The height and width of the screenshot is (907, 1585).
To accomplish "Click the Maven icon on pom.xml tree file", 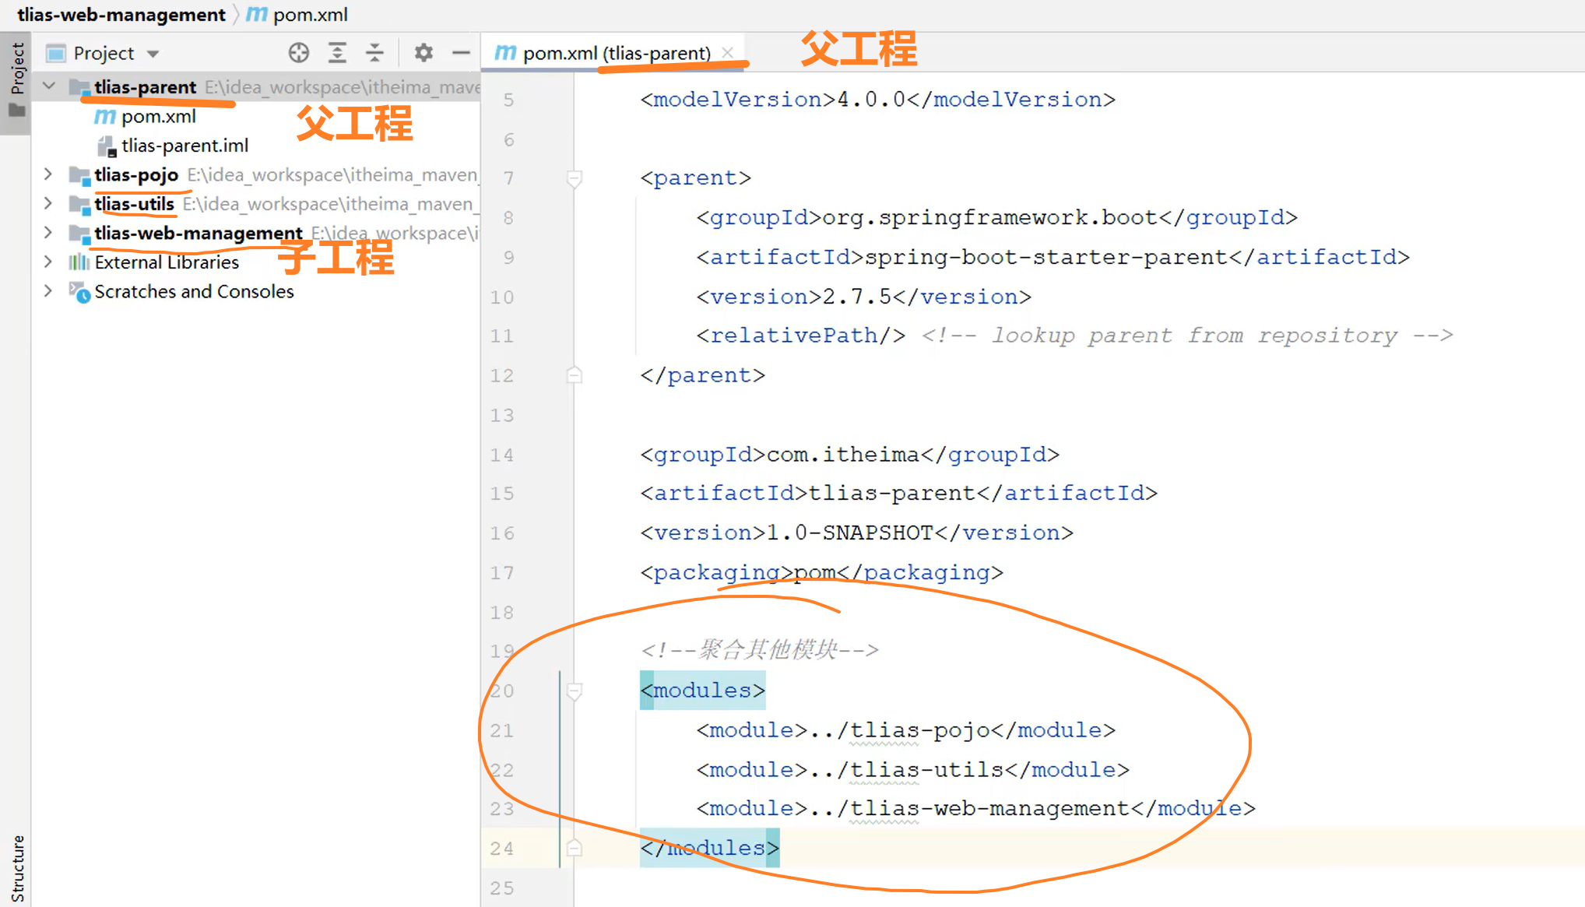I will 105,117.
